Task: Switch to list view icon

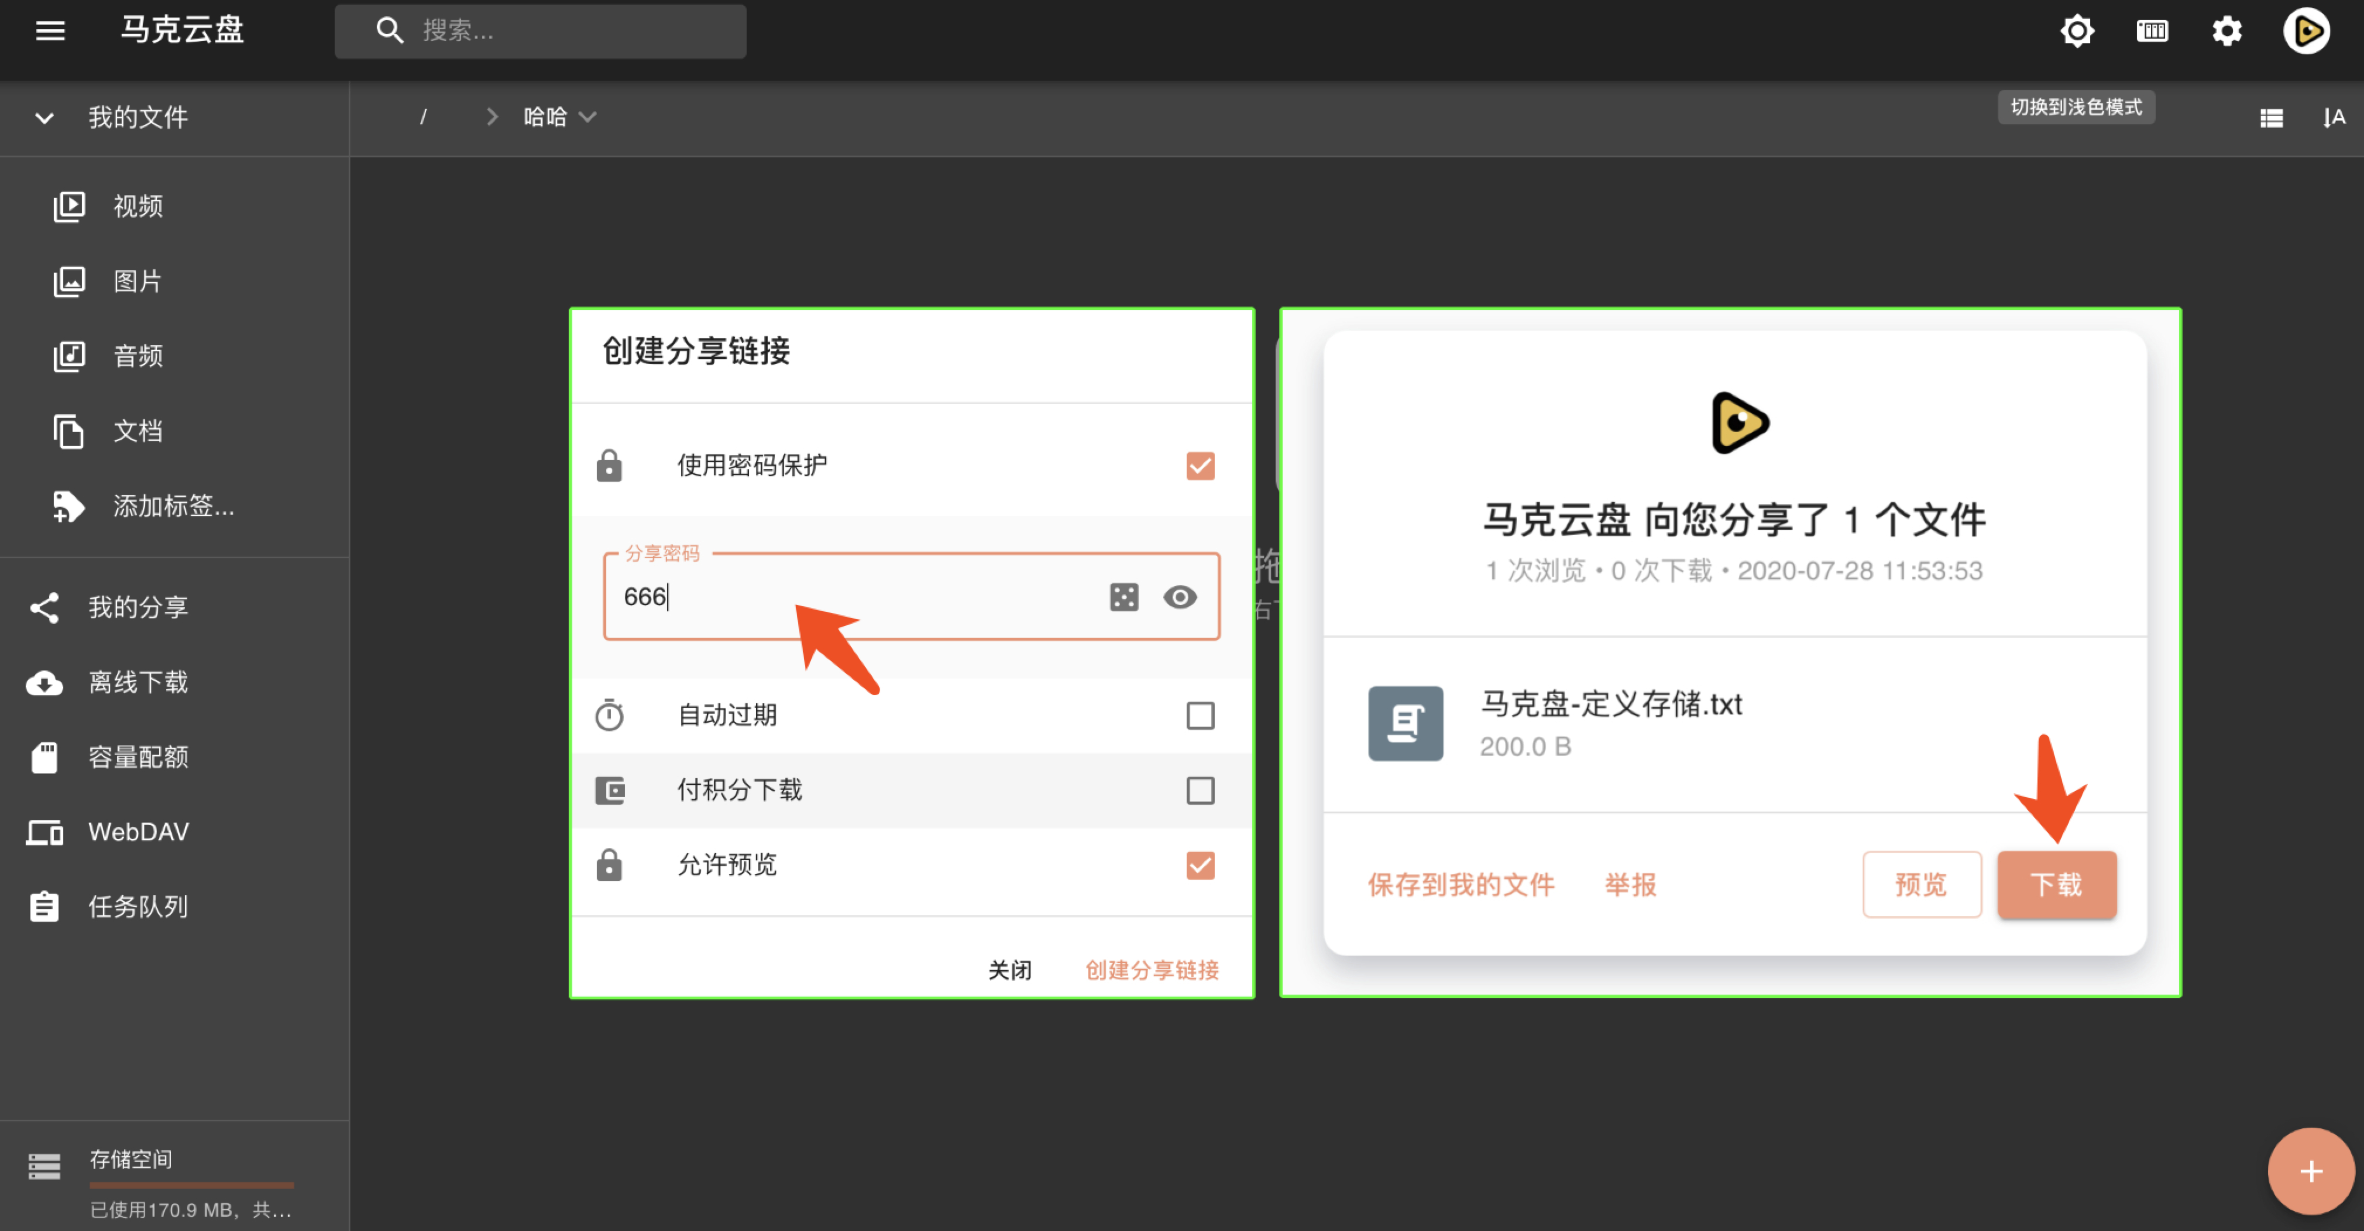Action: (2272, 118)
